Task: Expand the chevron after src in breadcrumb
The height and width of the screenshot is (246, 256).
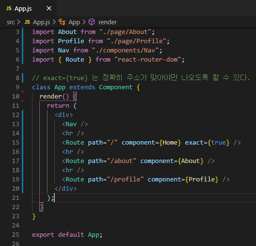Action: 18,22
